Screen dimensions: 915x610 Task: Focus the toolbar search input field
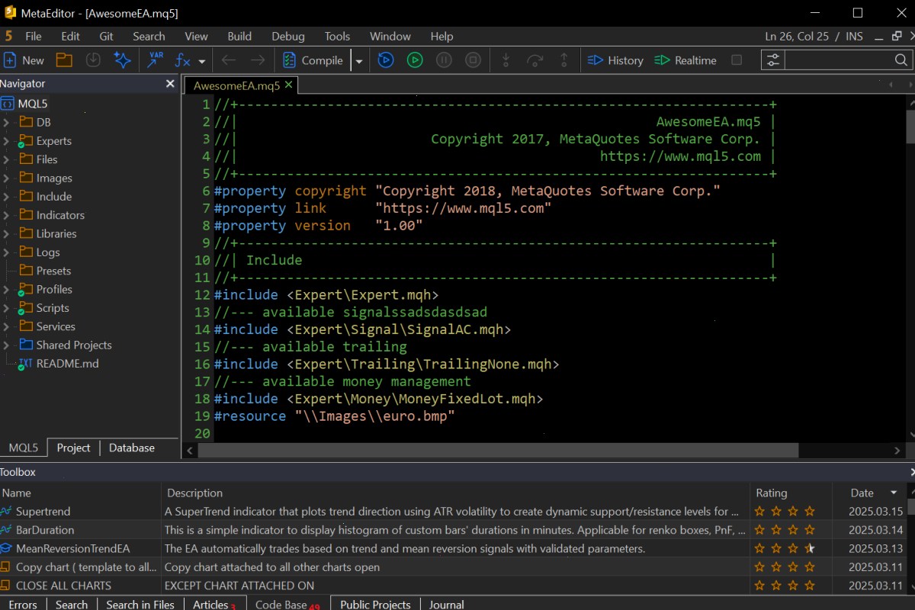click(838, 60)
